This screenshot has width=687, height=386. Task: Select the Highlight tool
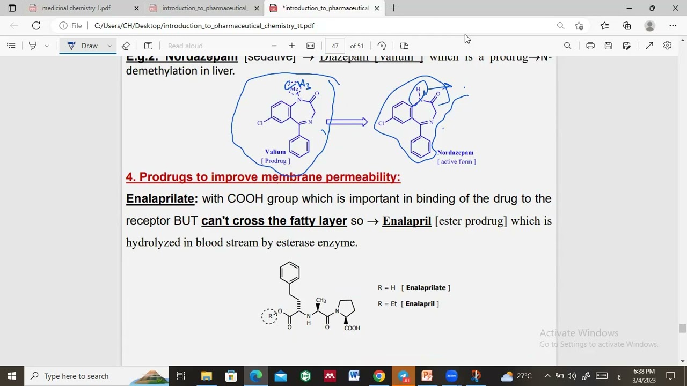32,46
